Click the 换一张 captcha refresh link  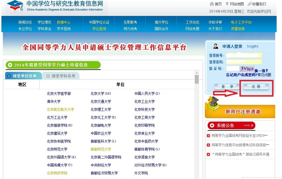[x=261, y=70]
